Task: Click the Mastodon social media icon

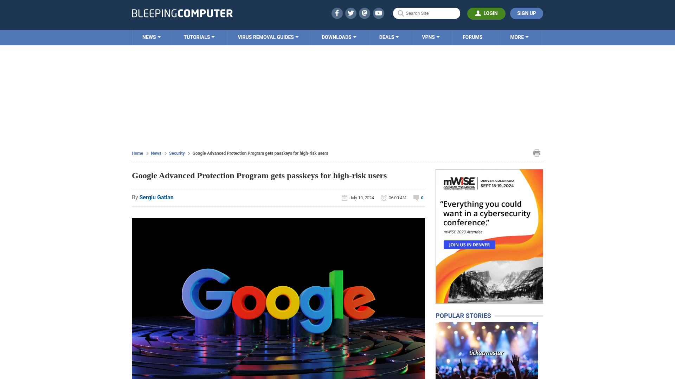Action: (364, 13)
